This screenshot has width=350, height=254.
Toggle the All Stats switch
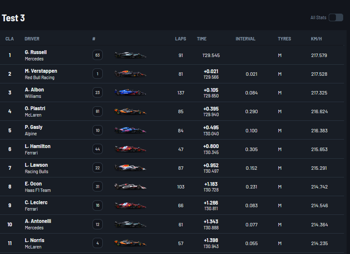tap(336, 17)
